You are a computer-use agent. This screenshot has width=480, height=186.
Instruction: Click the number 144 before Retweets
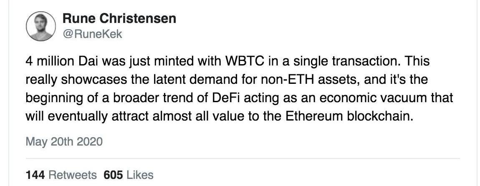pyautogui.click(x=35, y=175)
